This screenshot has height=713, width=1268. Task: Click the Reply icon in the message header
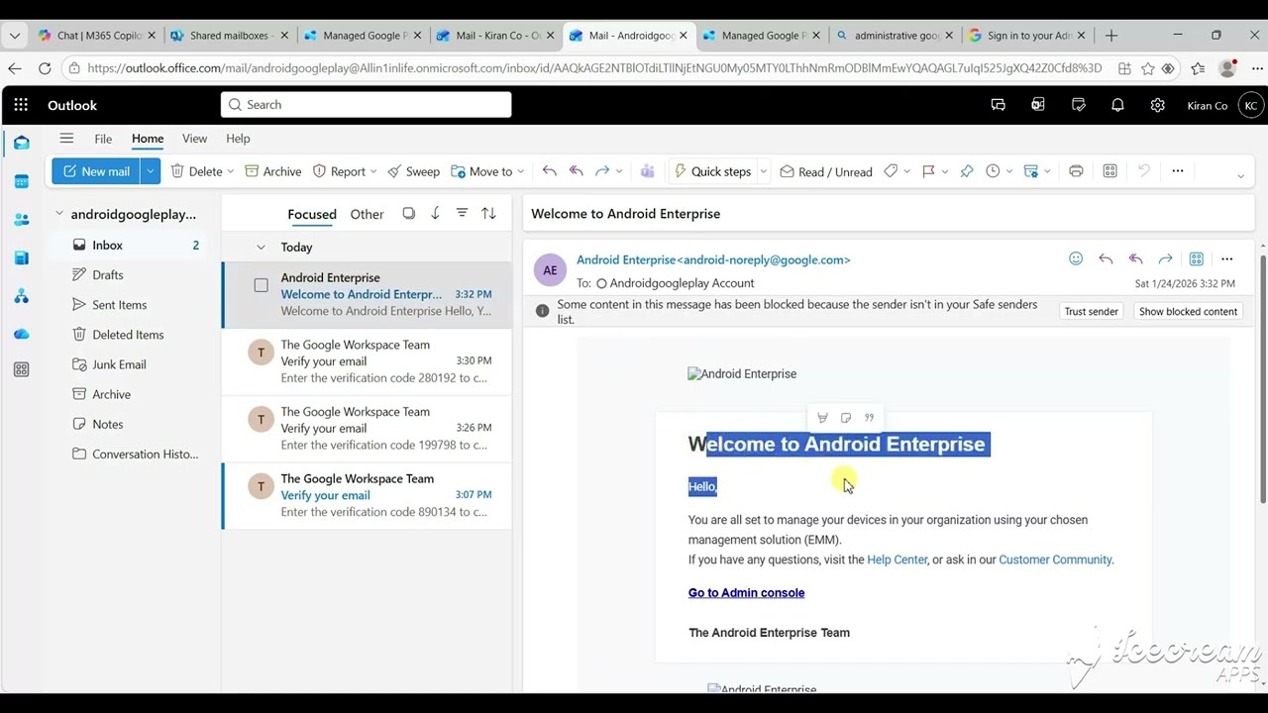pos(1106,259)
